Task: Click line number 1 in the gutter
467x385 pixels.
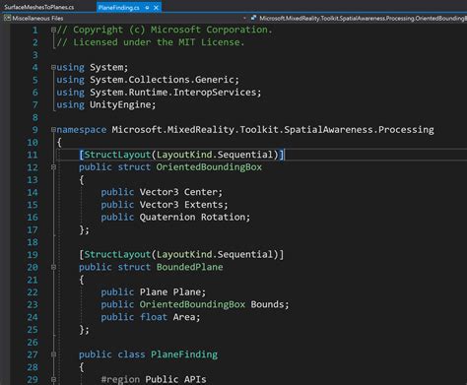Action: click(34, 30)
